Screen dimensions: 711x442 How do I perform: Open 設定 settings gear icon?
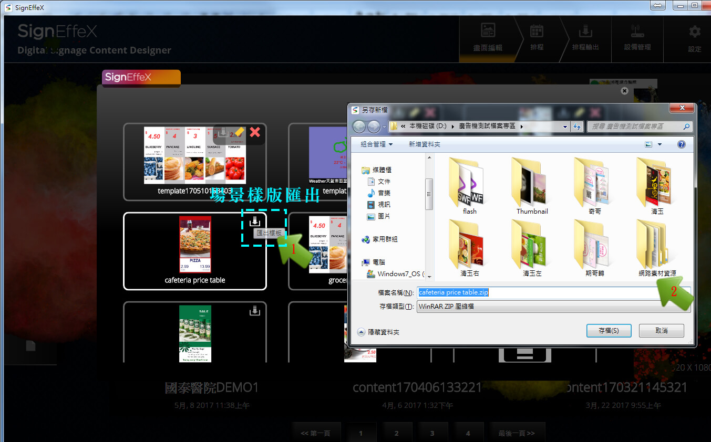[x=694, y=38]
